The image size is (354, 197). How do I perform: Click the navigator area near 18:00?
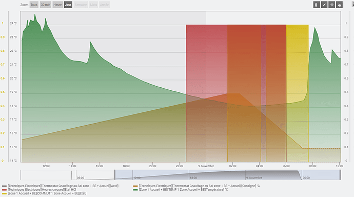click(x=193, y=175)
